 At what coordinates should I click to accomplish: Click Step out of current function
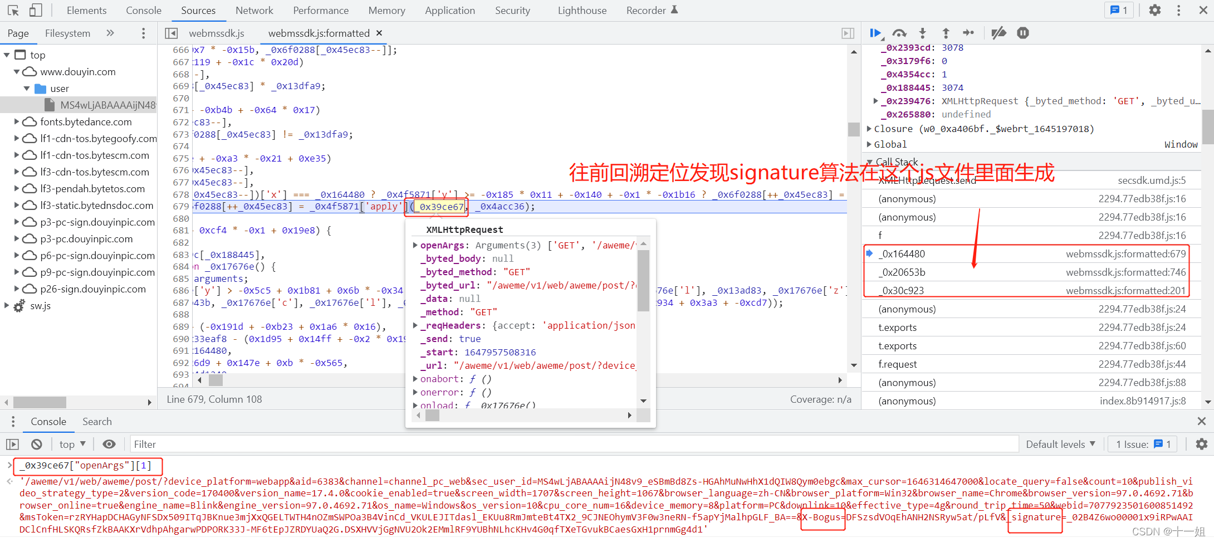click(946, 33)
